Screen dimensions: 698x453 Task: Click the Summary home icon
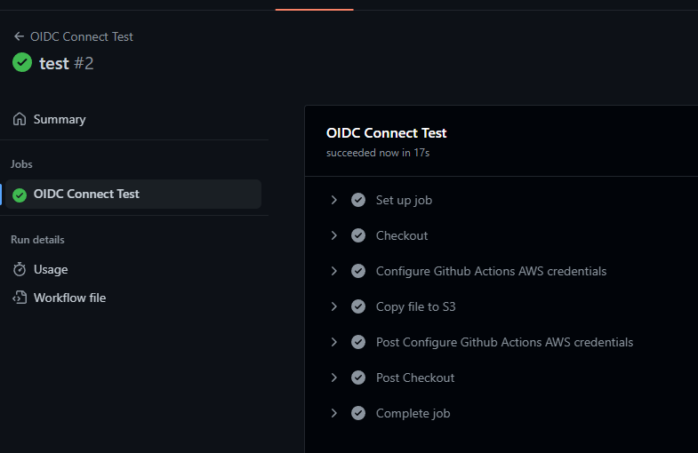point(20,119)
